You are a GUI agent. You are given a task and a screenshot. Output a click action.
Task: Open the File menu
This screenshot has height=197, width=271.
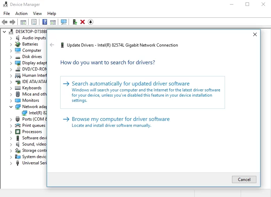pos(7,14)
